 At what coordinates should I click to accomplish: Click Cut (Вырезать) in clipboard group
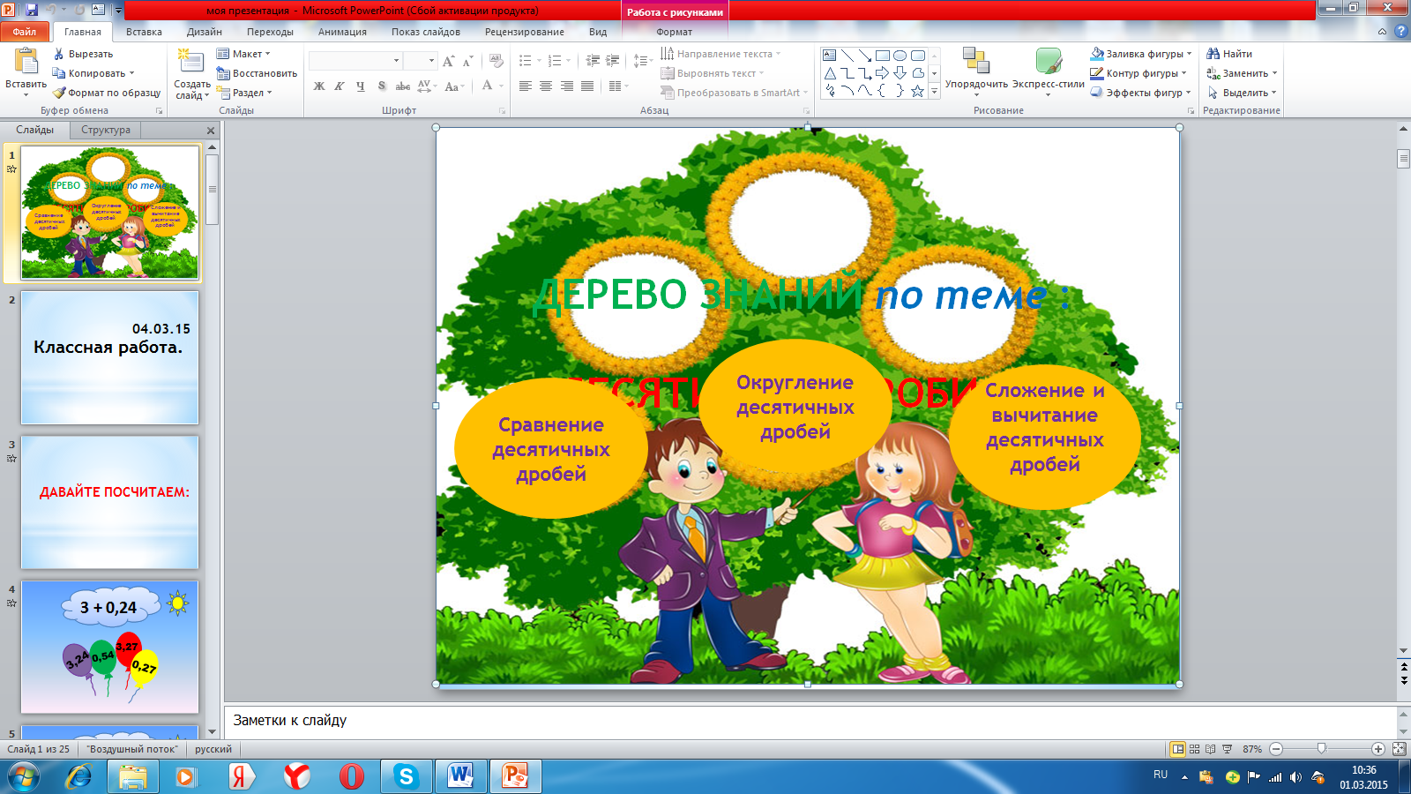83,54
